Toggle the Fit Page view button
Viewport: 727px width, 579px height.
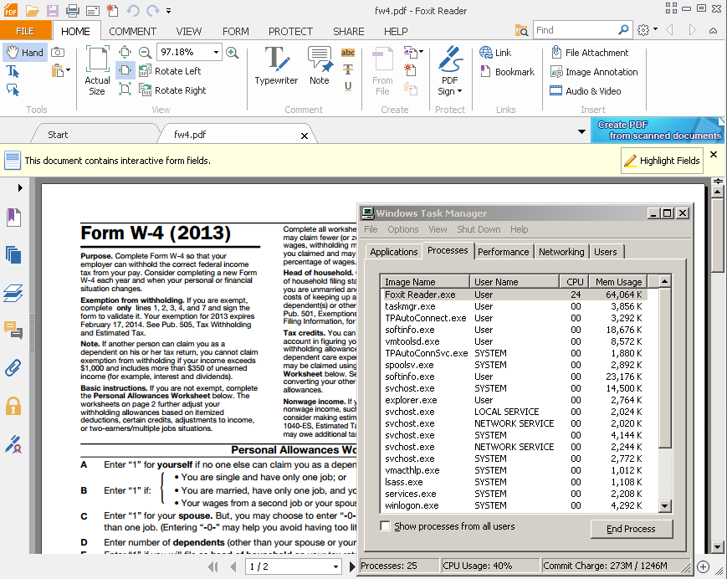[x=125, y=52]
